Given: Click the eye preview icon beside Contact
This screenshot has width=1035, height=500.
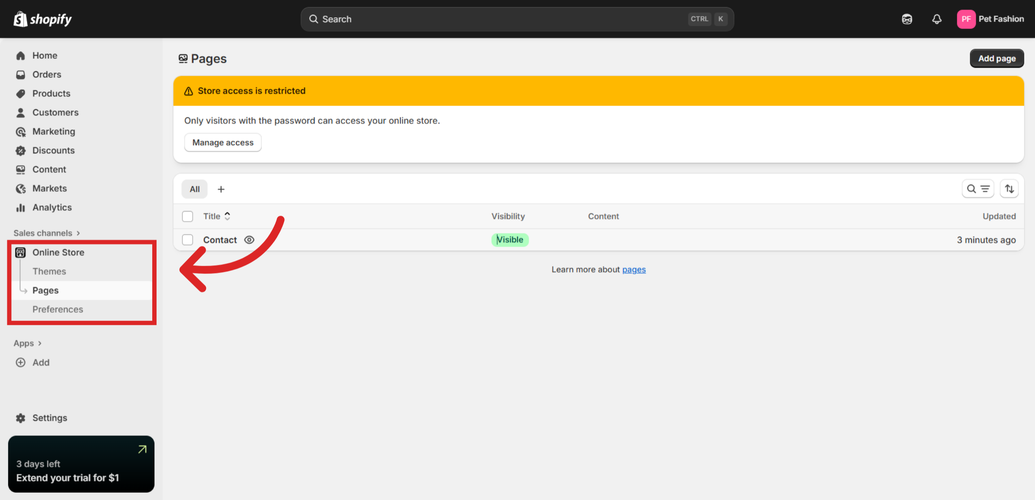Looking at the screenshot, I should pyautogui.click(x=249, y=239).
